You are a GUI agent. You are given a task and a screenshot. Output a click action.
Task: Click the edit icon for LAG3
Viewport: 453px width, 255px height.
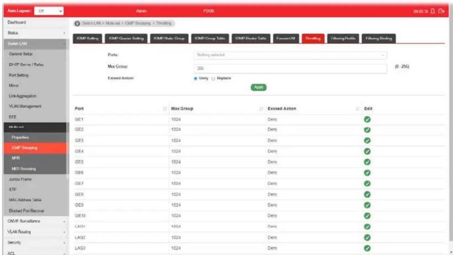click(x=367, y=248)
